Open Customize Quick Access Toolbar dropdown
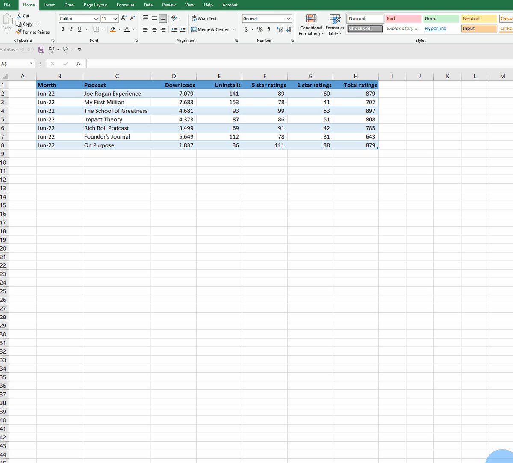This screenshot has height=463, width=513. coord(80,50)
